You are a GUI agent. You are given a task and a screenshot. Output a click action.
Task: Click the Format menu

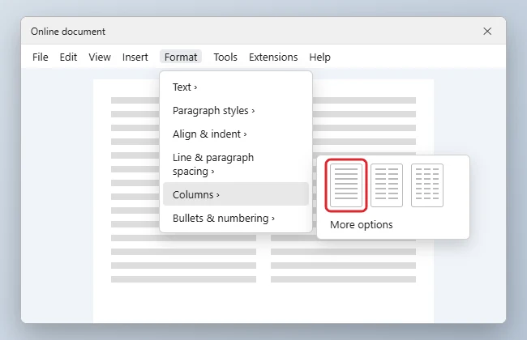coord(181,57)
